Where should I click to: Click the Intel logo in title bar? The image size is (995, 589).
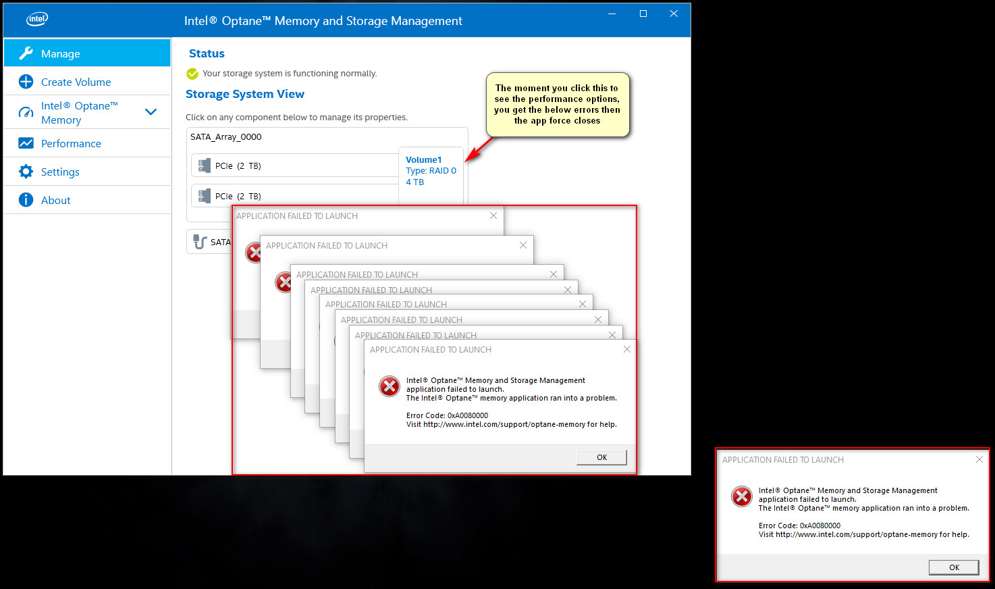click(37, 19)
